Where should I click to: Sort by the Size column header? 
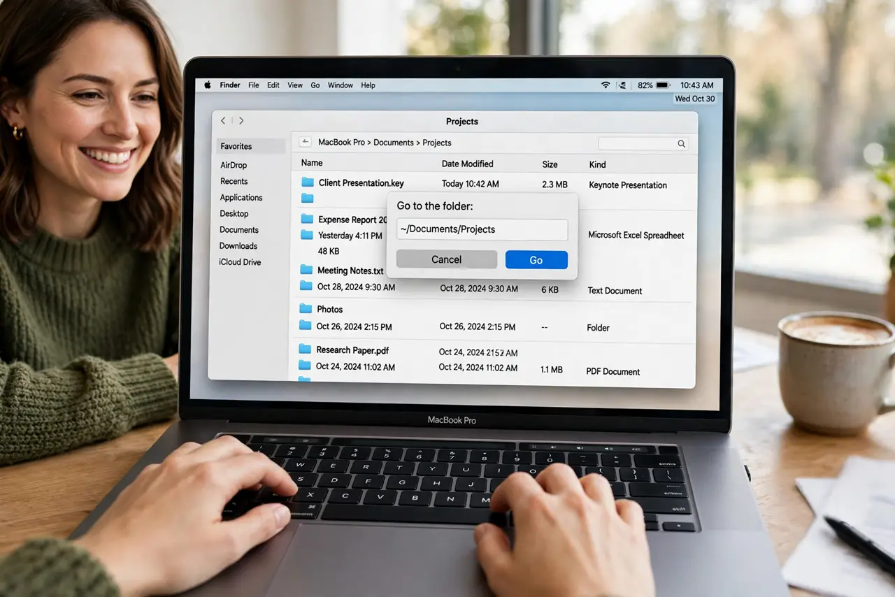pyautogui.click(x=550, y=164)
